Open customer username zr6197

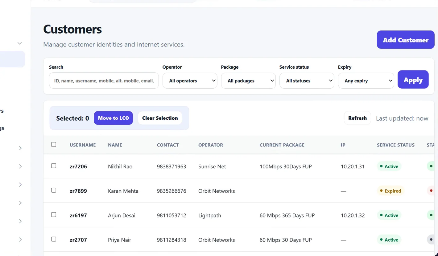(x=78, y=215)
